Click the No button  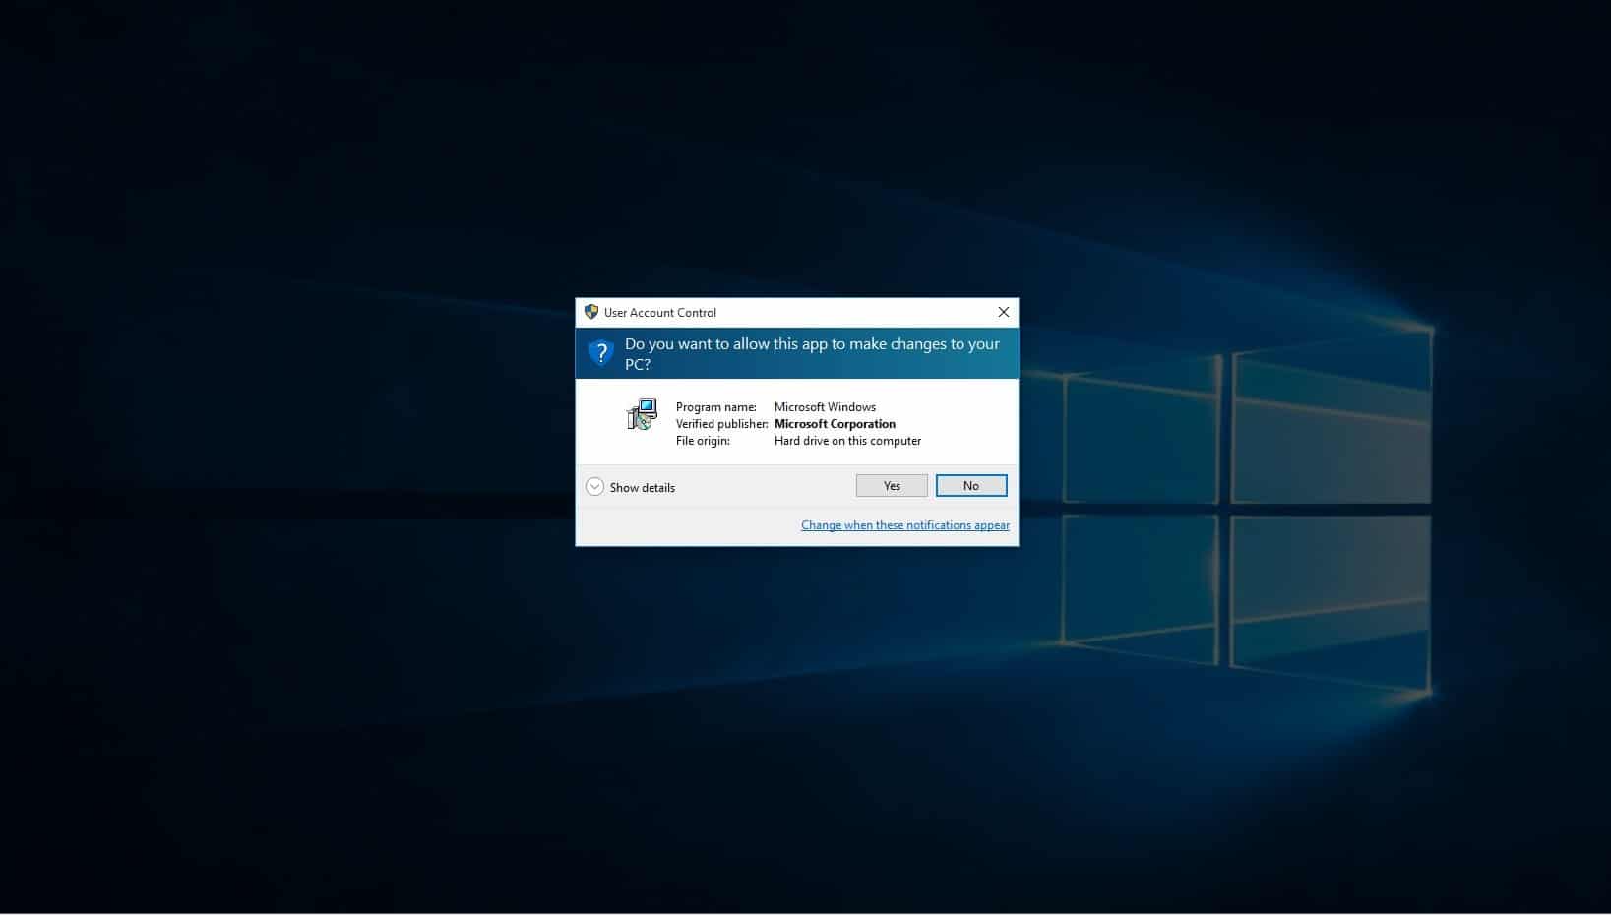pos(971,486)
